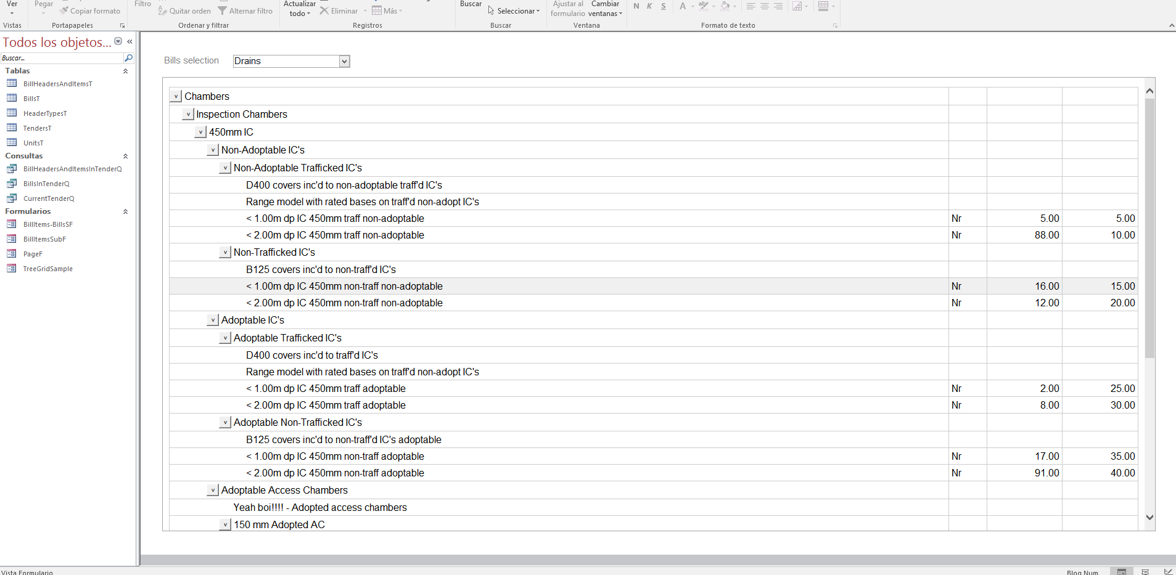
Task: Open the UnitsT table
Action: tap(33, 143)
